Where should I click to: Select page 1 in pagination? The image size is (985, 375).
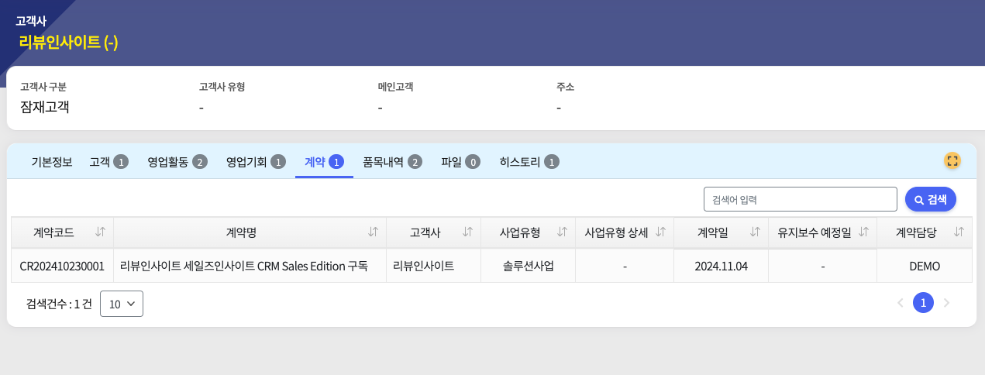(923, 303)
